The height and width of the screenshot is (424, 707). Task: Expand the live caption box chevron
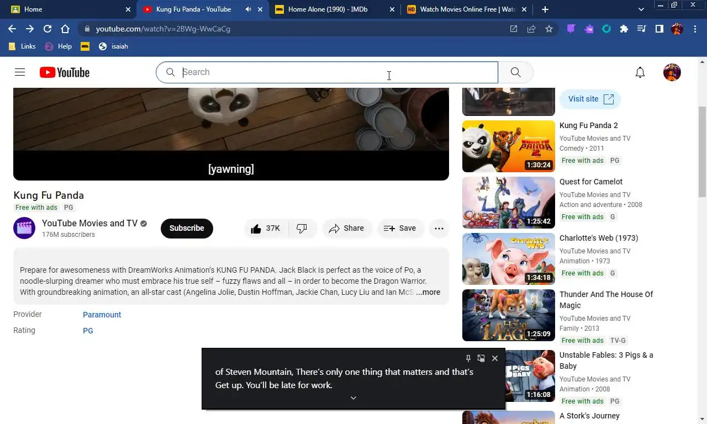click(353, 397)
